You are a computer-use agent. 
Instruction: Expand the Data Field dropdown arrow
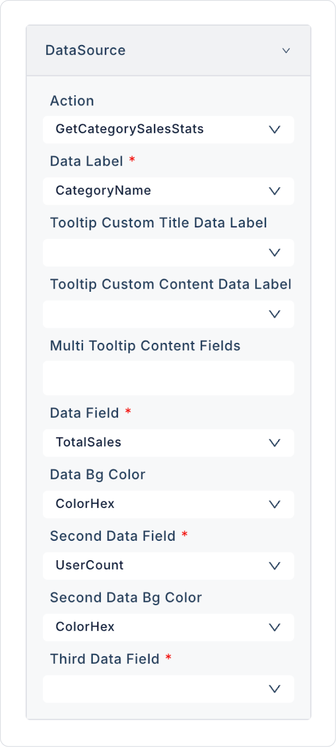click(x=274, y=443)
